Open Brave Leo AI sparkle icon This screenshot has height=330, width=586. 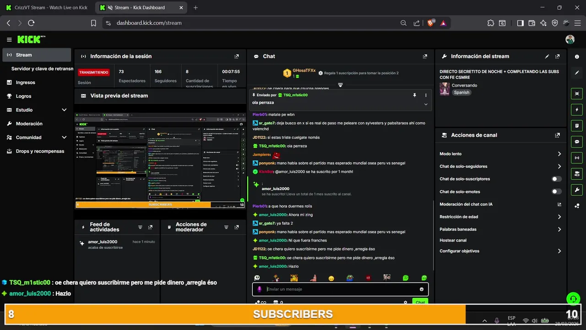pos(543,23)
